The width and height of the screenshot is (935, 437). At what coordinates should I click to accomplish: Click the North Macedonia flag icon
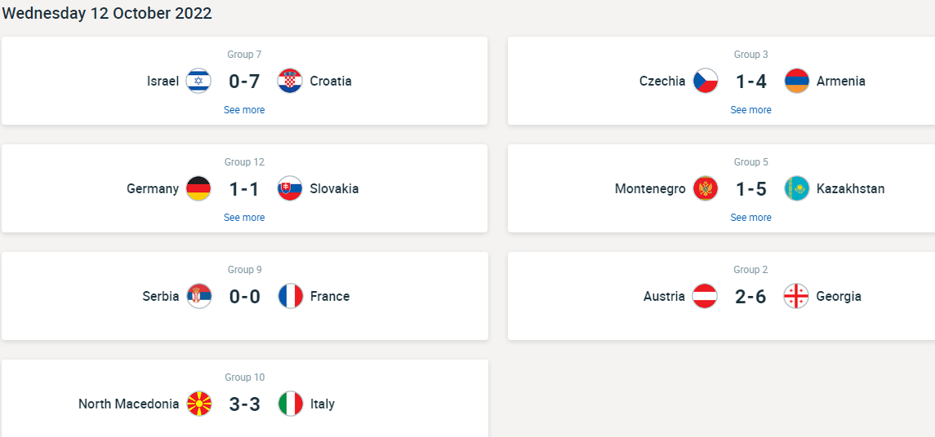tap(198, 404)
